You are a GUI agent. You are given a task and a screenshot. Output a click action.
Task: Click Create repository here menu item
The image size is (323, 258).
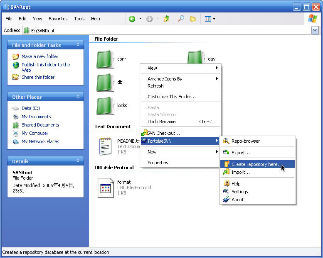pyautogui.click(x=256, y=164)
